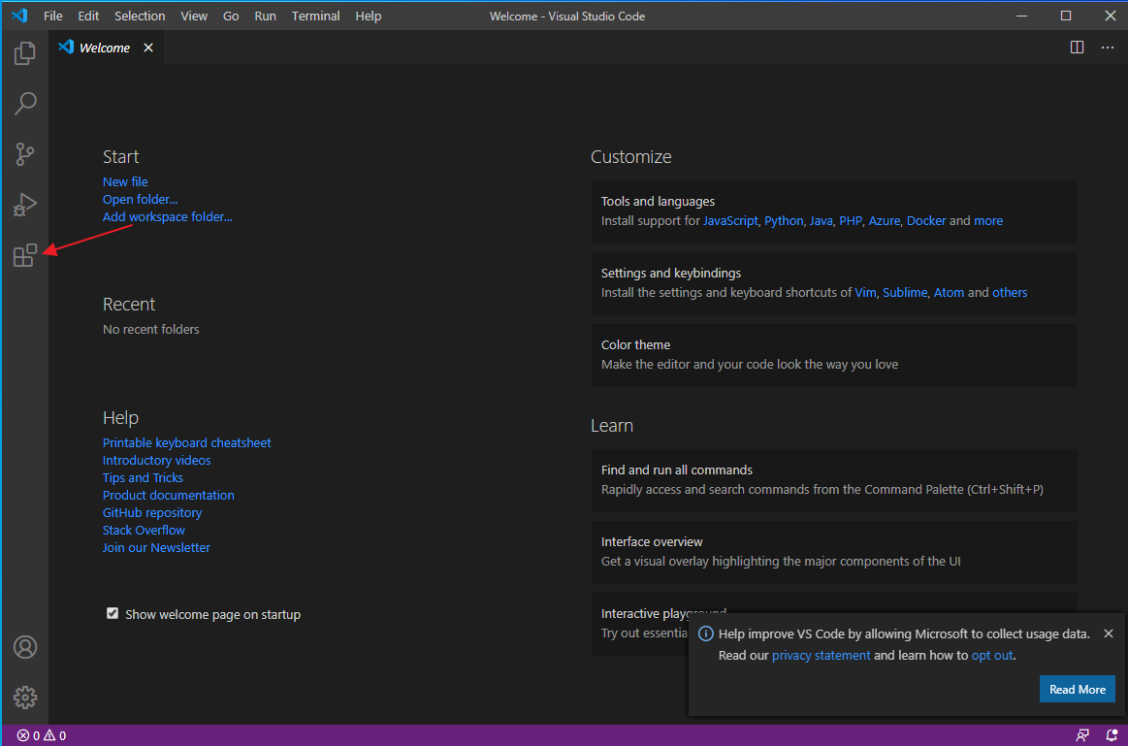Image resolution: width=1128 pixels, height=746 pixels.
Task: Open Find and run all commands card
Action: (x=834, y=480)
